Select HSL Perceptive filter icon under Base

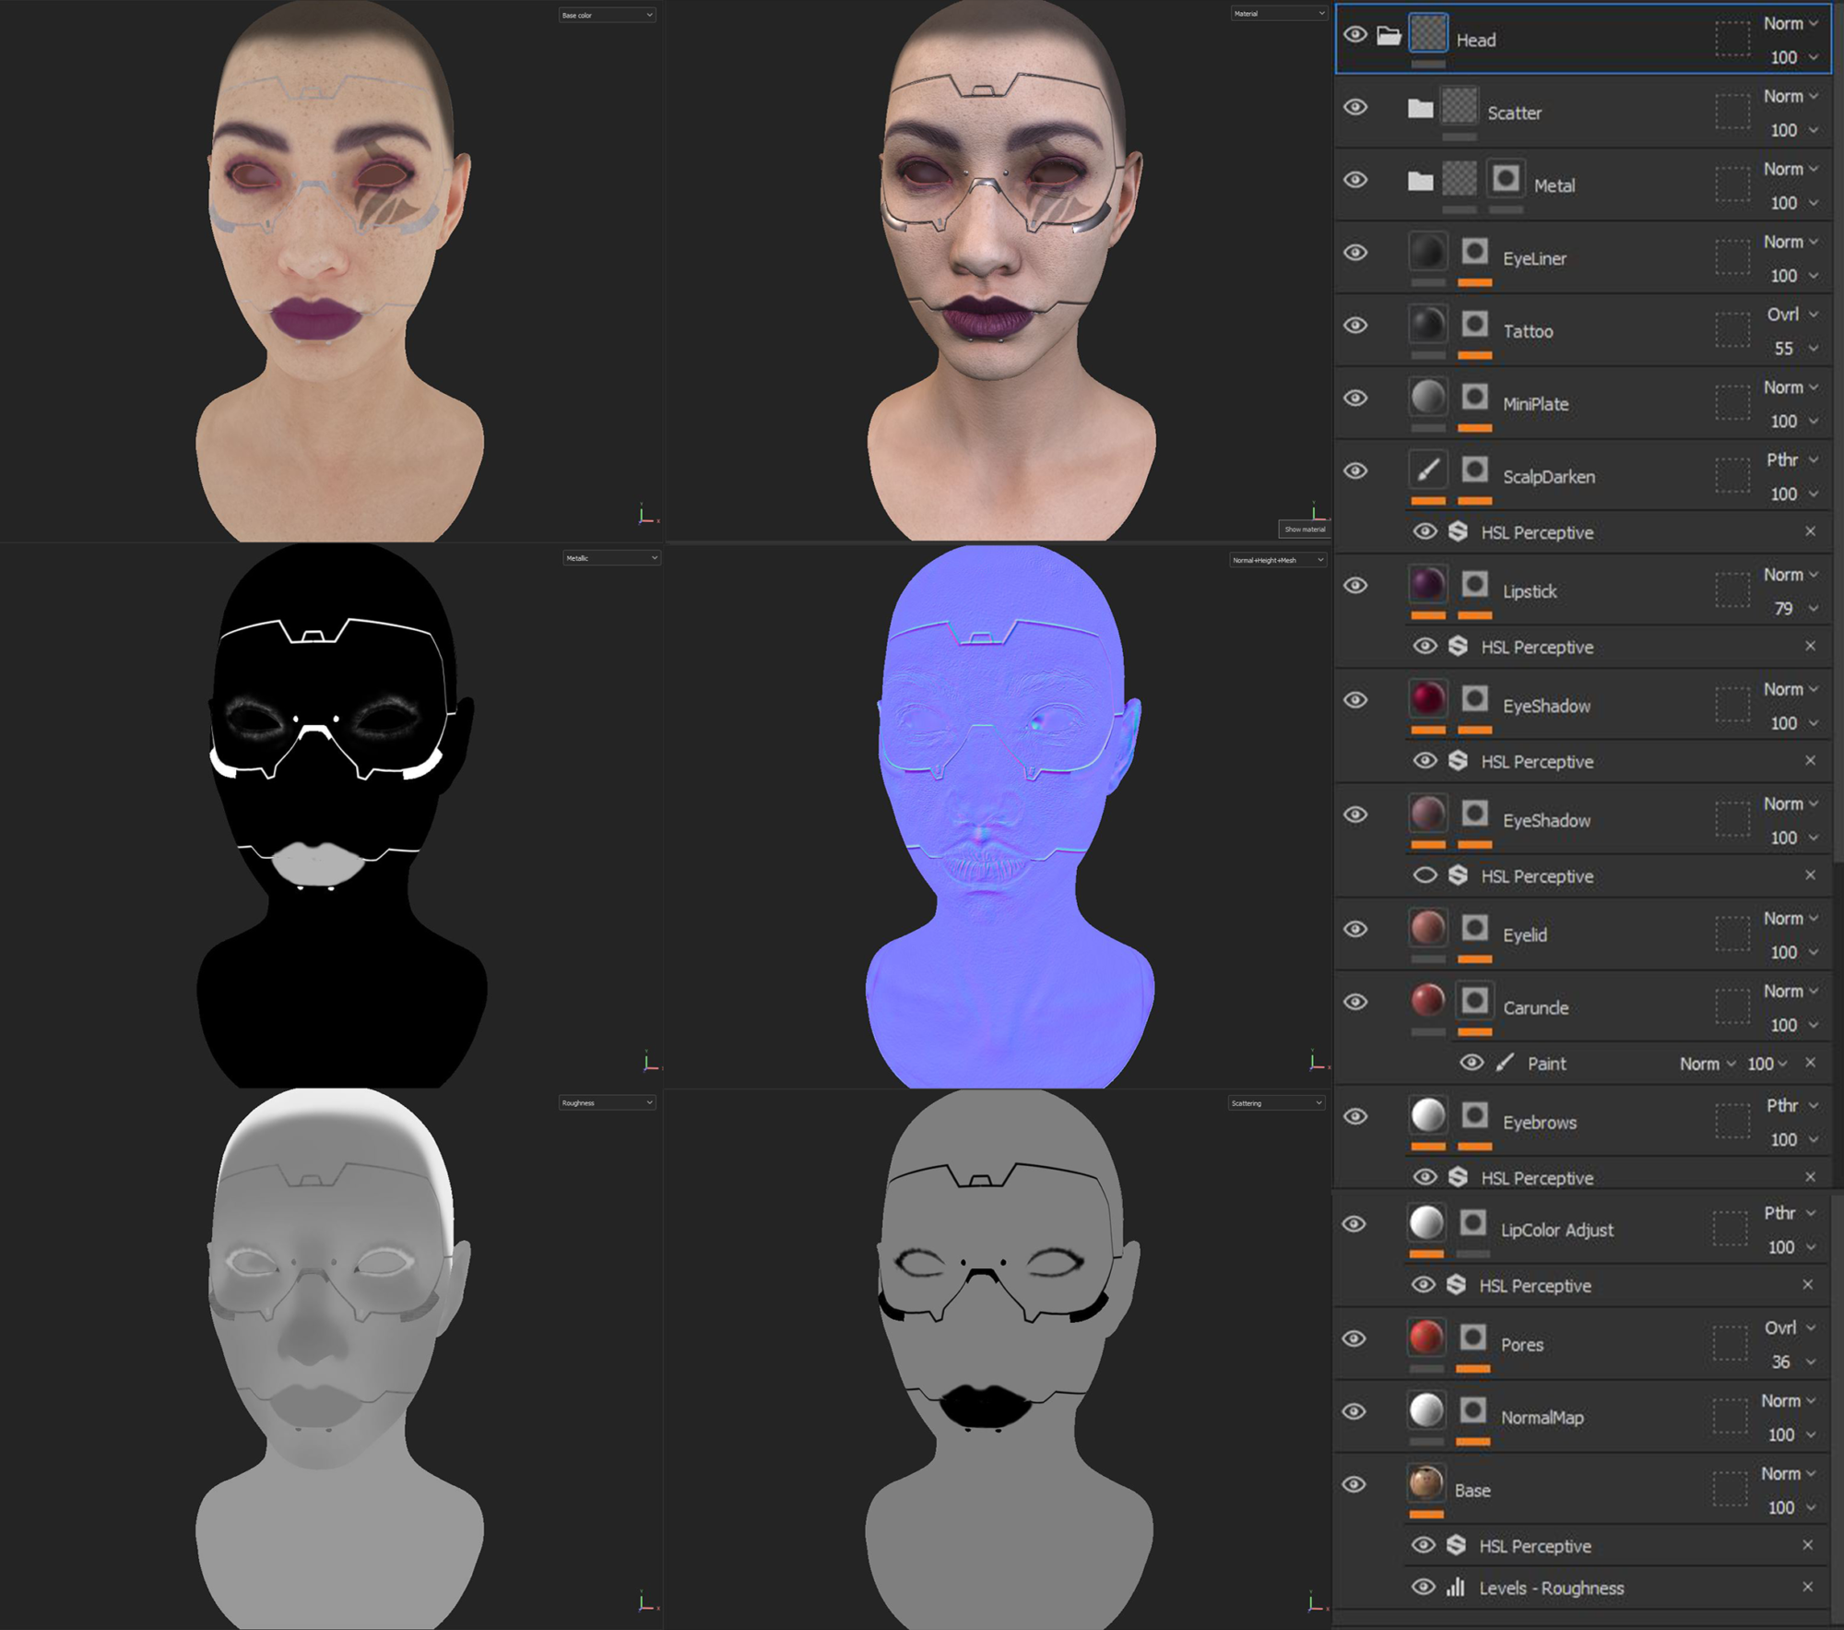(x=1456, y=1544)
